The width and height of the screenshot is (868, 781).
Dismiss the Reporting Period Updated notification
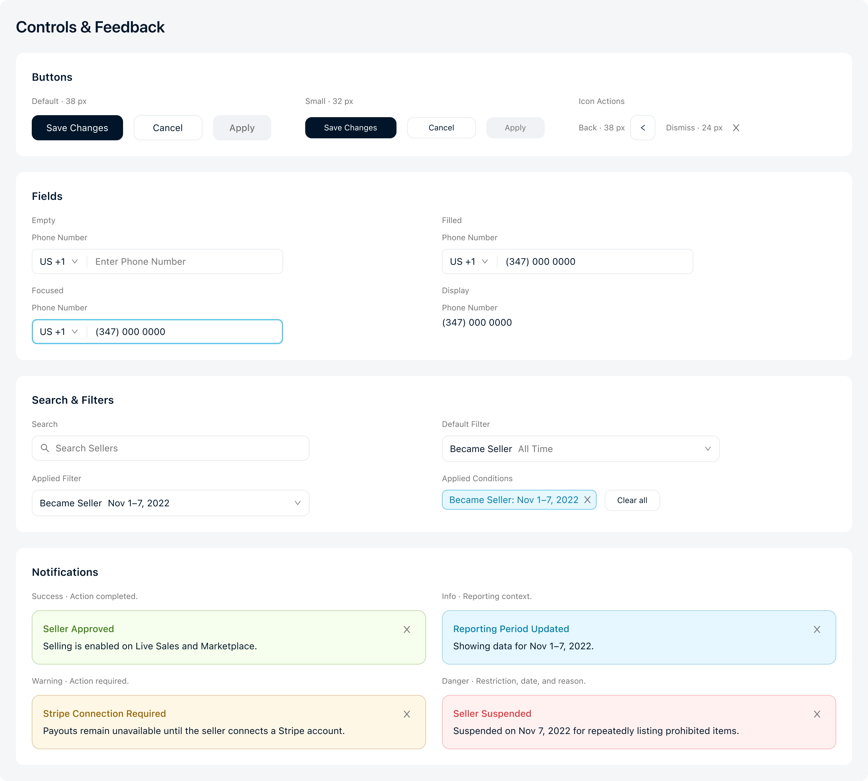pos(817,629)
